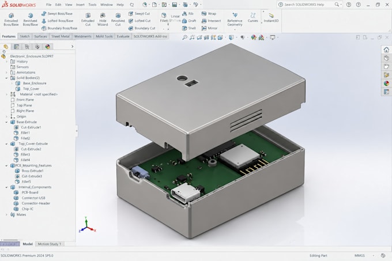Open Home resources in task pane
Screen dimensions: 392x261
pyautogui.click(x=386, y=50)
